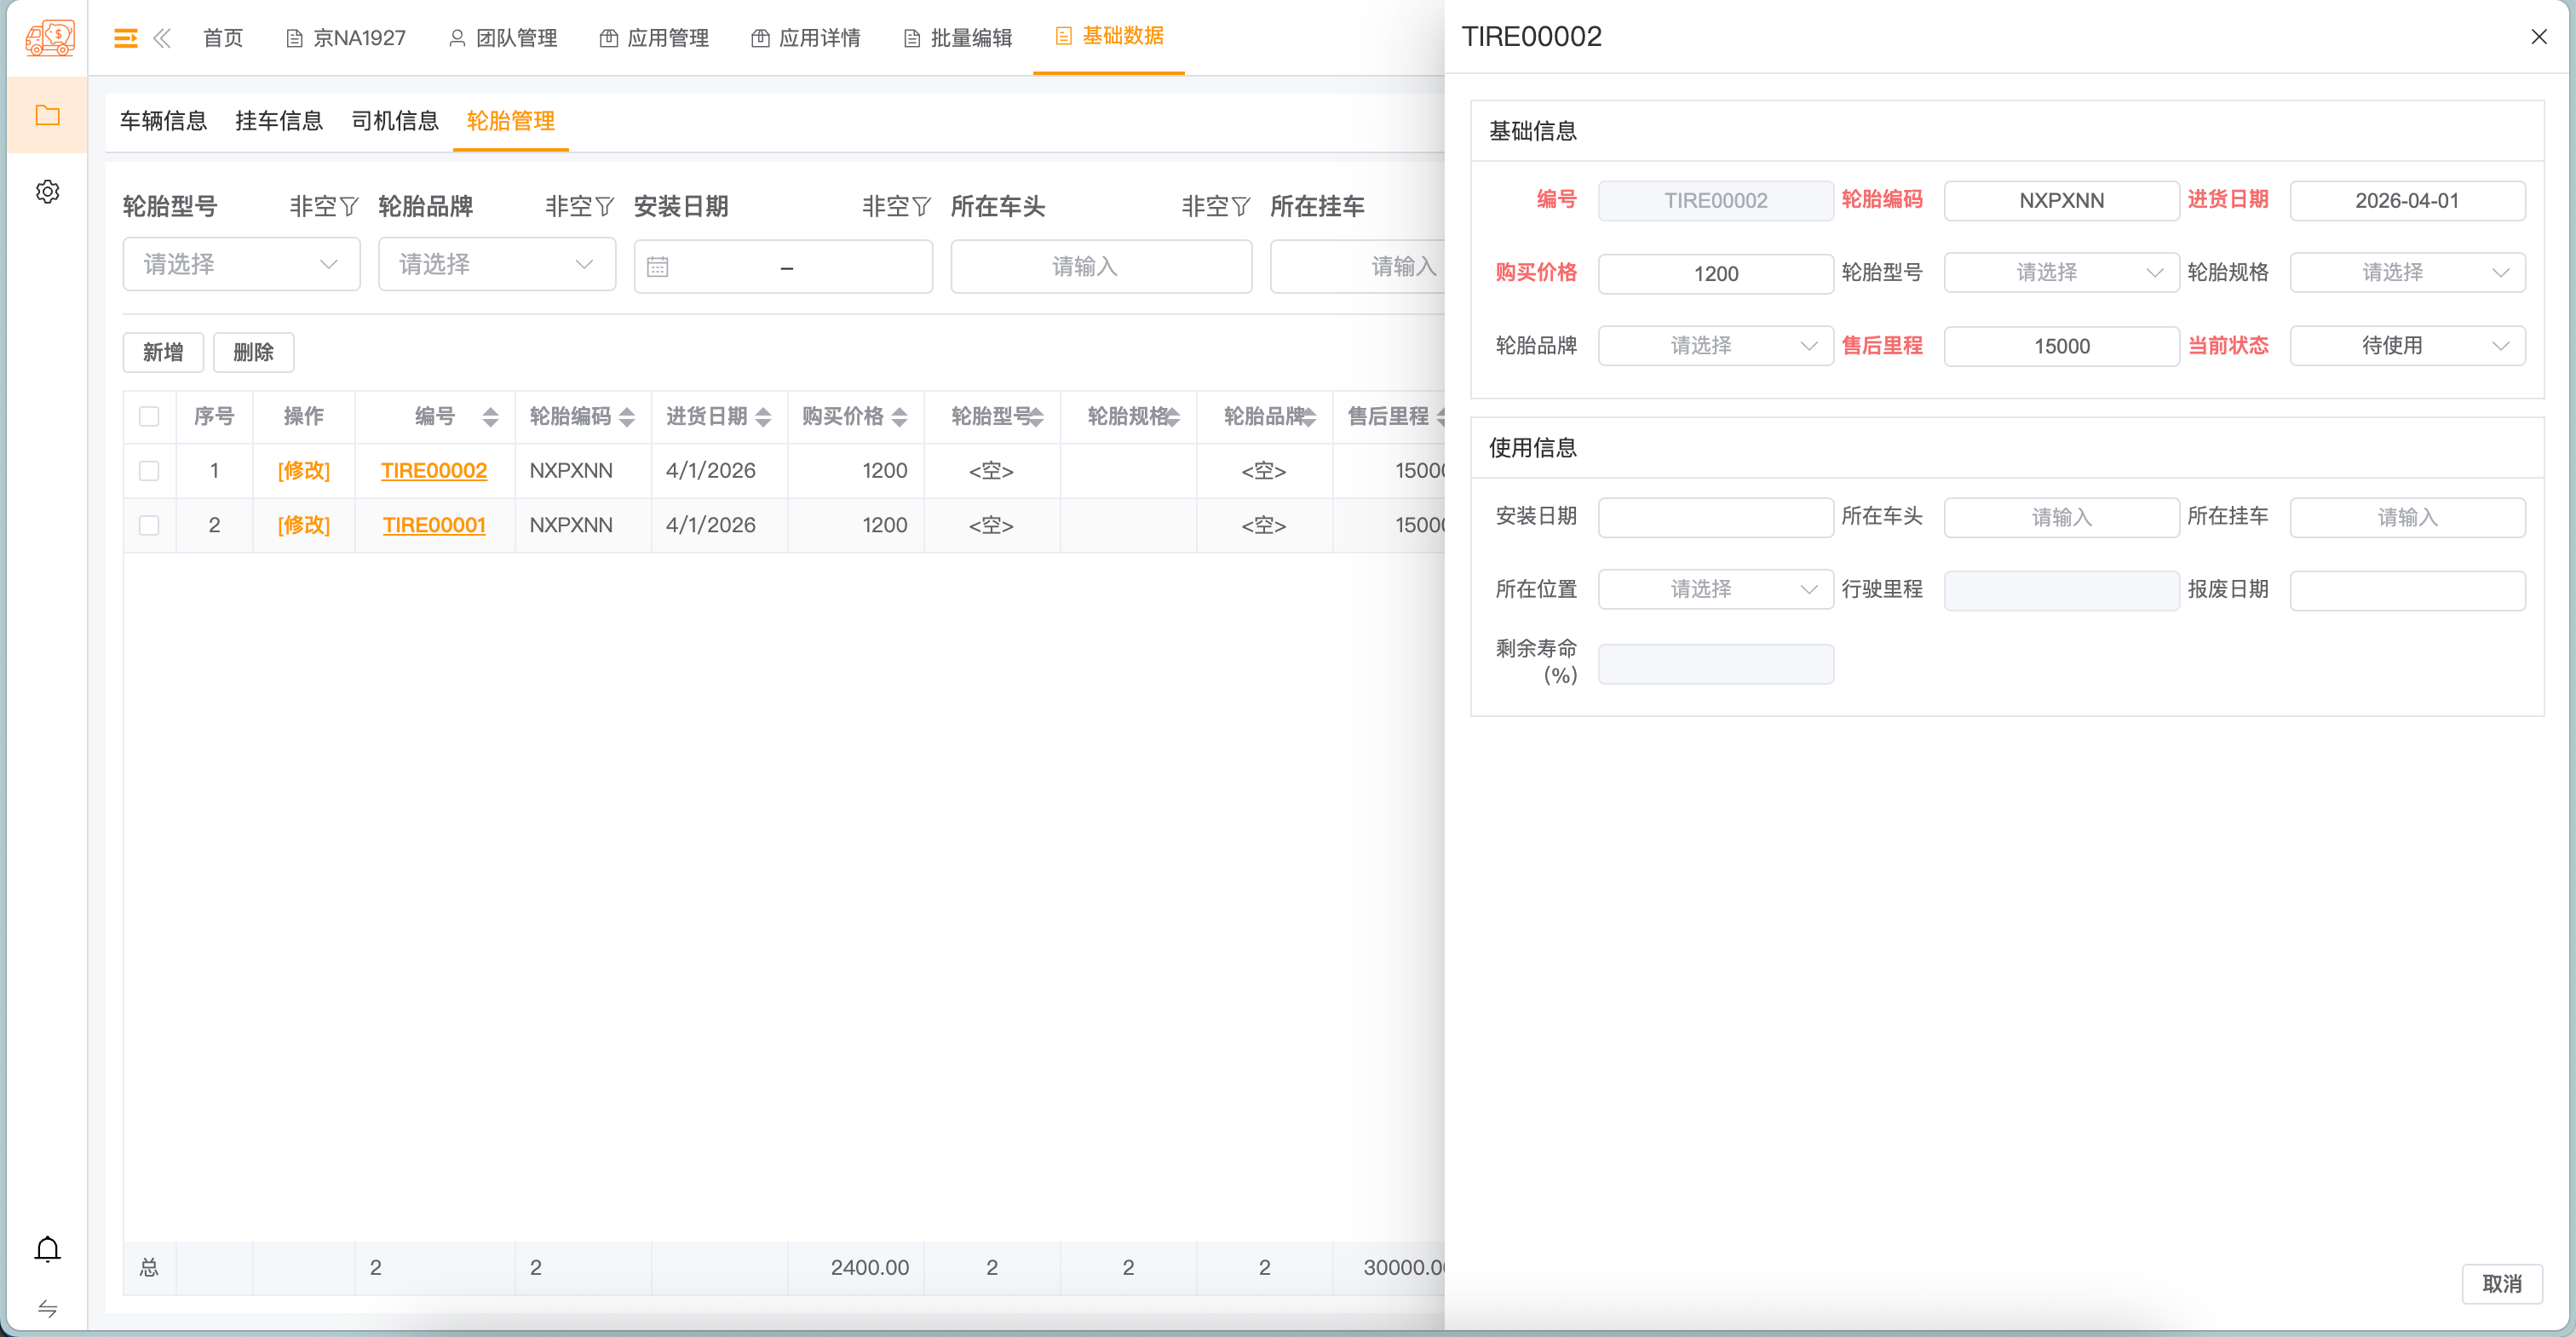Open the TIRE00001 detail link
This screenshot has width=2576, height=1337.
click(x=434, y=524)
